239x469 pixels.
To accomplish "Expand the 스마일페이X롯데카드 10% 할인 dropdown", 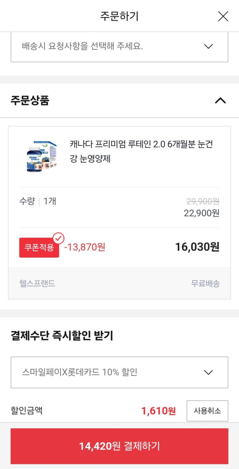I will (119, 372).
